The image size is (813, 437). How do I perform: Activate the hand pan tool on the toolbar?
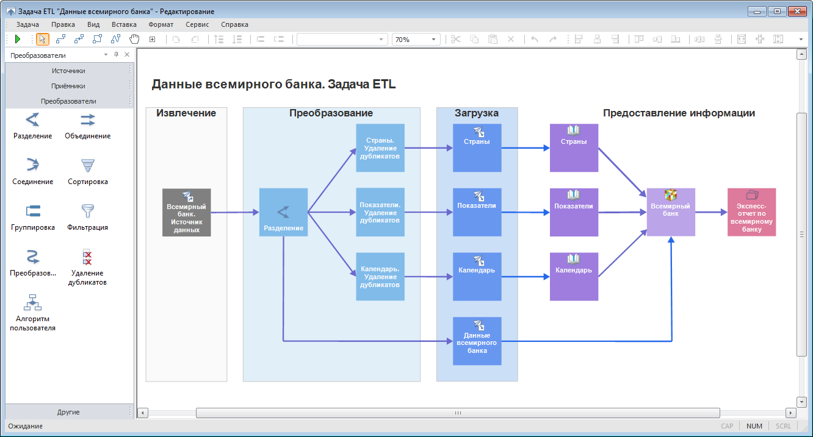tap(133, 38)
